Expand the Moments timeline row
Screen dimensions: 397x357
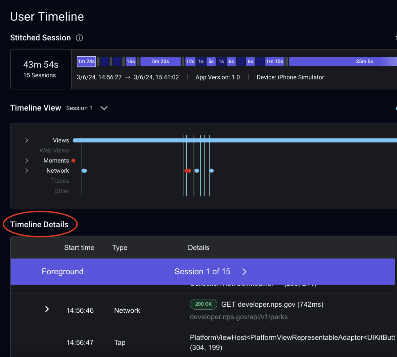coord(27,160)
